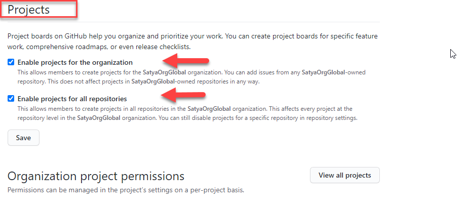Viewport: 469px width, 211px height.
Task: Select the Projects heading in the red box
Action: click(29, 10)
